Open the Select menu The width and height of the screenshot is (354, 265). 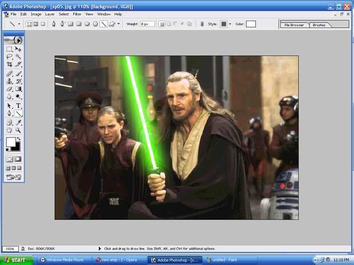(x=64, y=14)
